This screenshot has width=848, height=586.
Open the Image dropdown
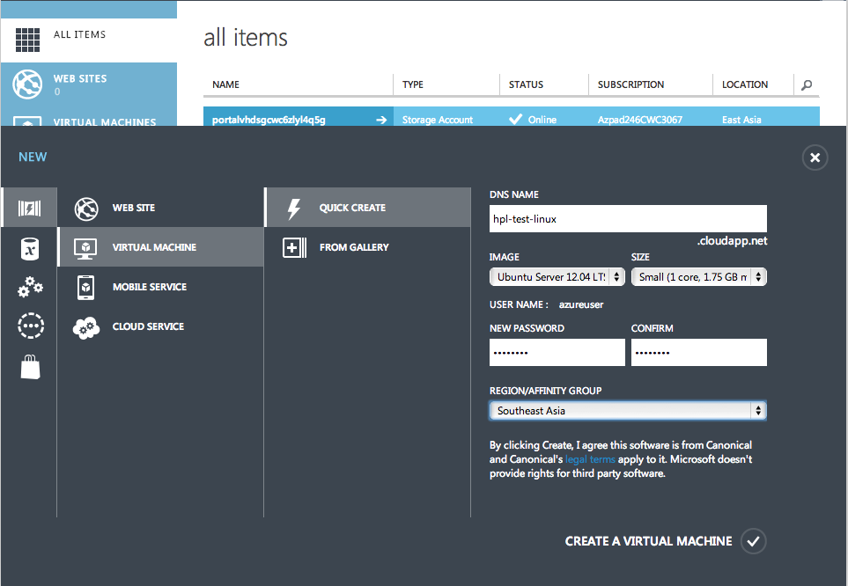[557, 277]
